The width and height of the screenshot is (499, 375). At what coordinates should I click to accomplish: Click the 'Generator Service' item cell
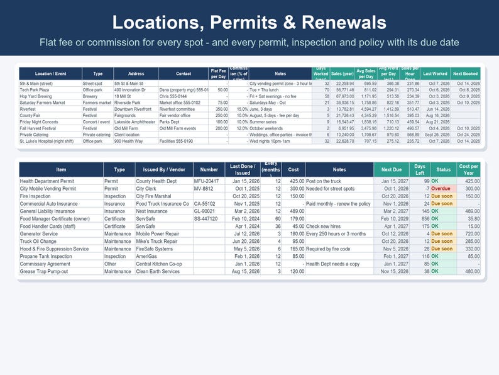[x=61, y=234]
